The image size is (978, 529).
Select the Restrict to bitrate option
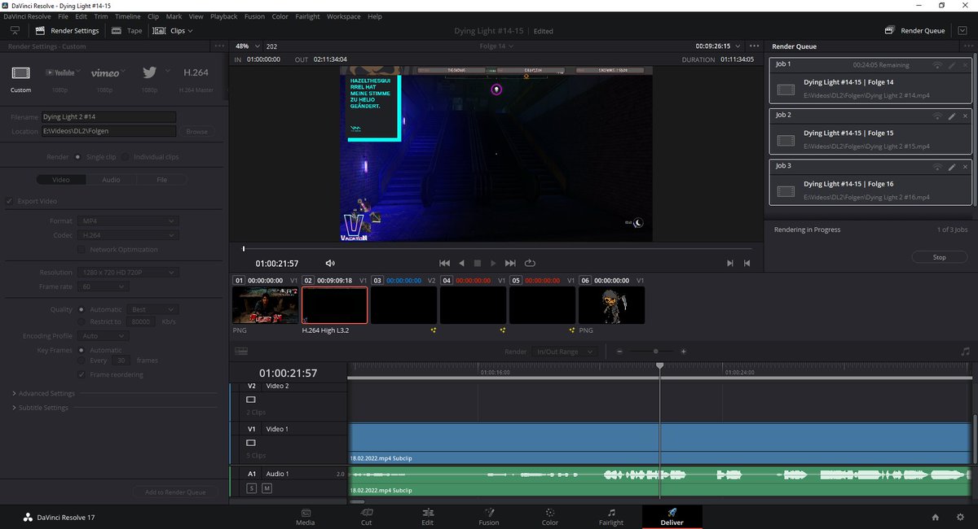pyautogui.click(x=81, y=321)
